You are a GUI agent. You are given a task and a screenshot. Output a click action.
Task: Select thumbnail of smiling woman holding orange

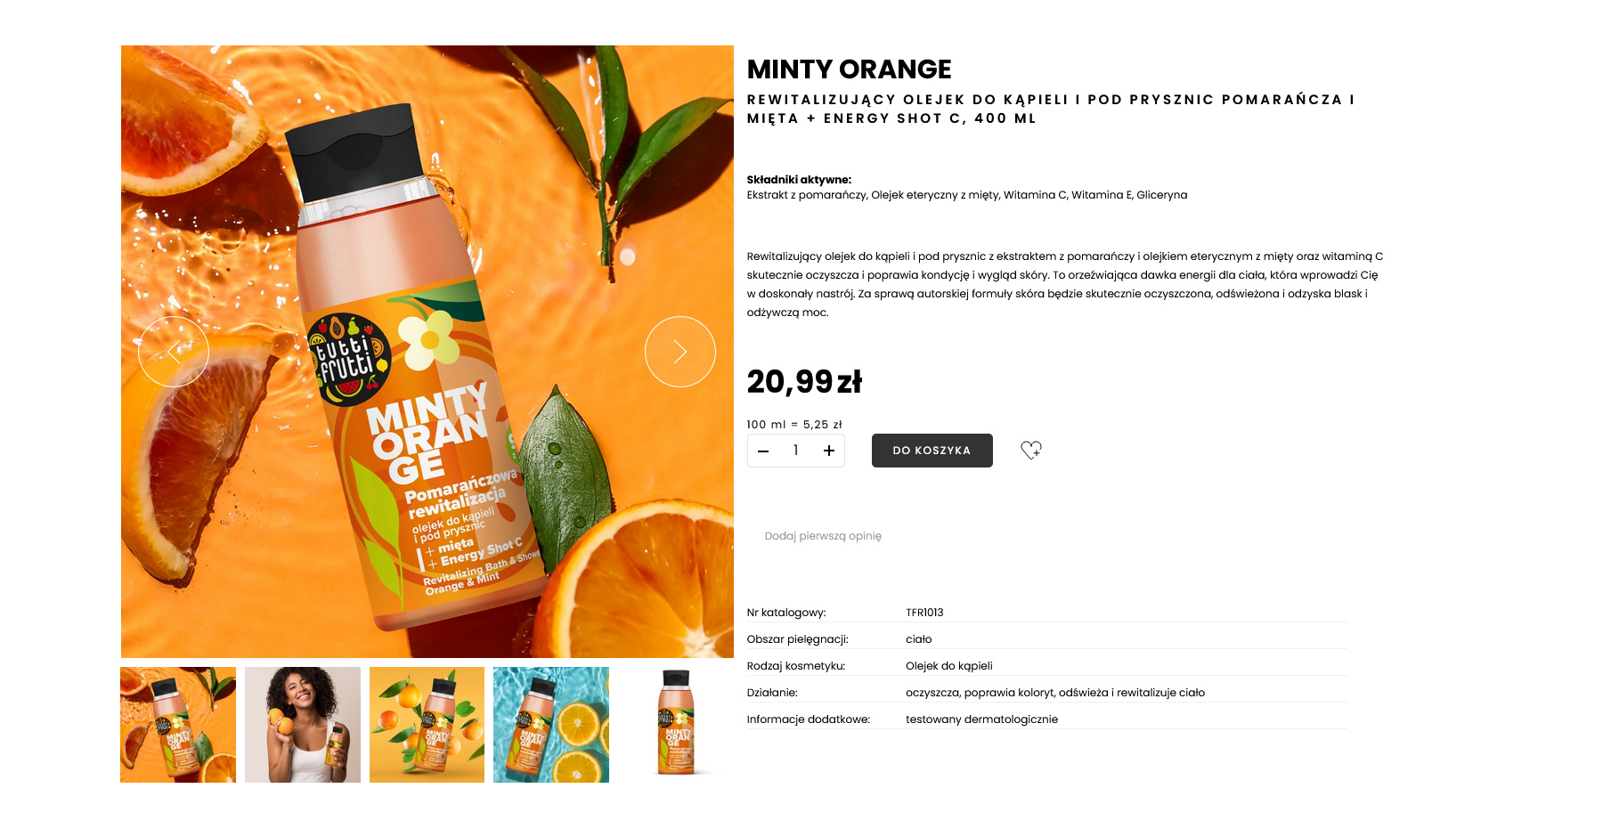tap(303, 725)
